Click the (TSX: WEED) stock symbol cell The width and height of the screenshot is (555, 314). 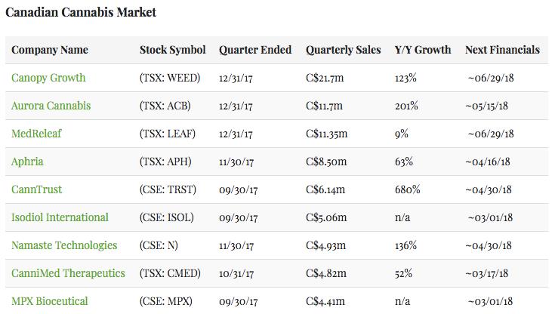click(171, 78)
